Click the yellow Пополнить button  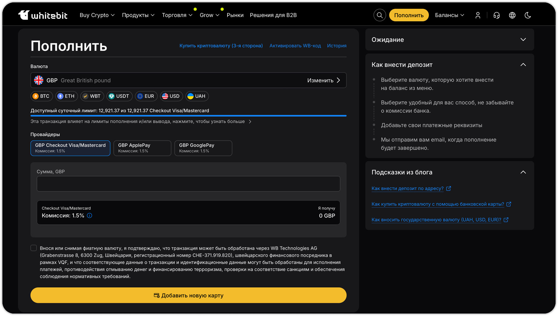pyautogui.click(x=409, y=15)
